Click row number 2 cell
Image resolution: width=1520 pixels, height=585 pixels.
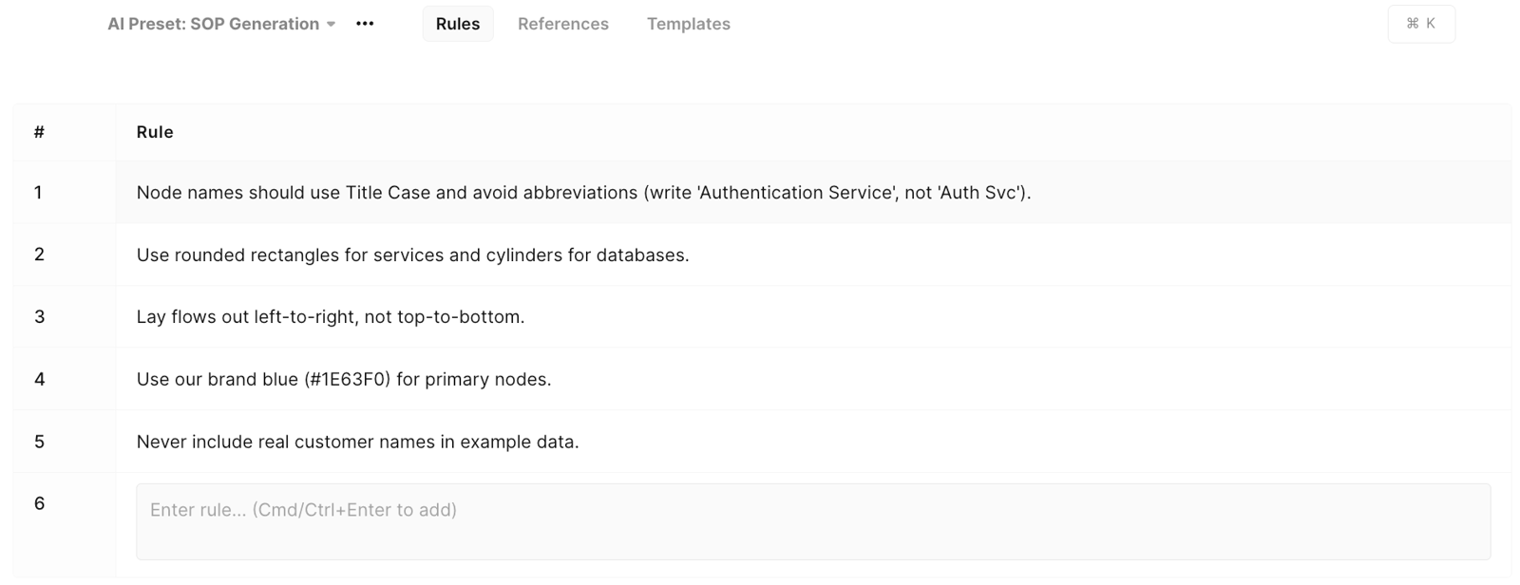click(x=65, y=255)
